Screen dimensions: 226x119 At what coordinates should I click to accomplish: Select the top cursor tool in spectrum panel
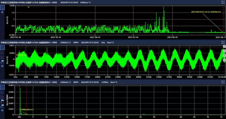point(2,88)
